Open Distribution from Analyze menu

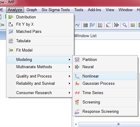click(40, 17)
